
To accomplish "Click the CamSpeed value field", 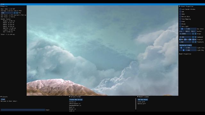I will (x=185, y=37).
